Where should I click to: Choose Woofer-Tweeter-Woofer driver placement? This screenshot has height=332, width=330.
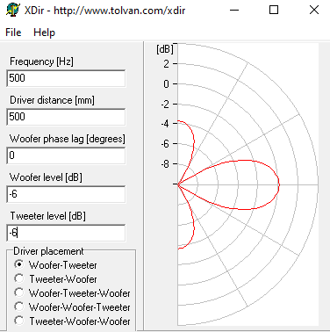click(72, 293)
